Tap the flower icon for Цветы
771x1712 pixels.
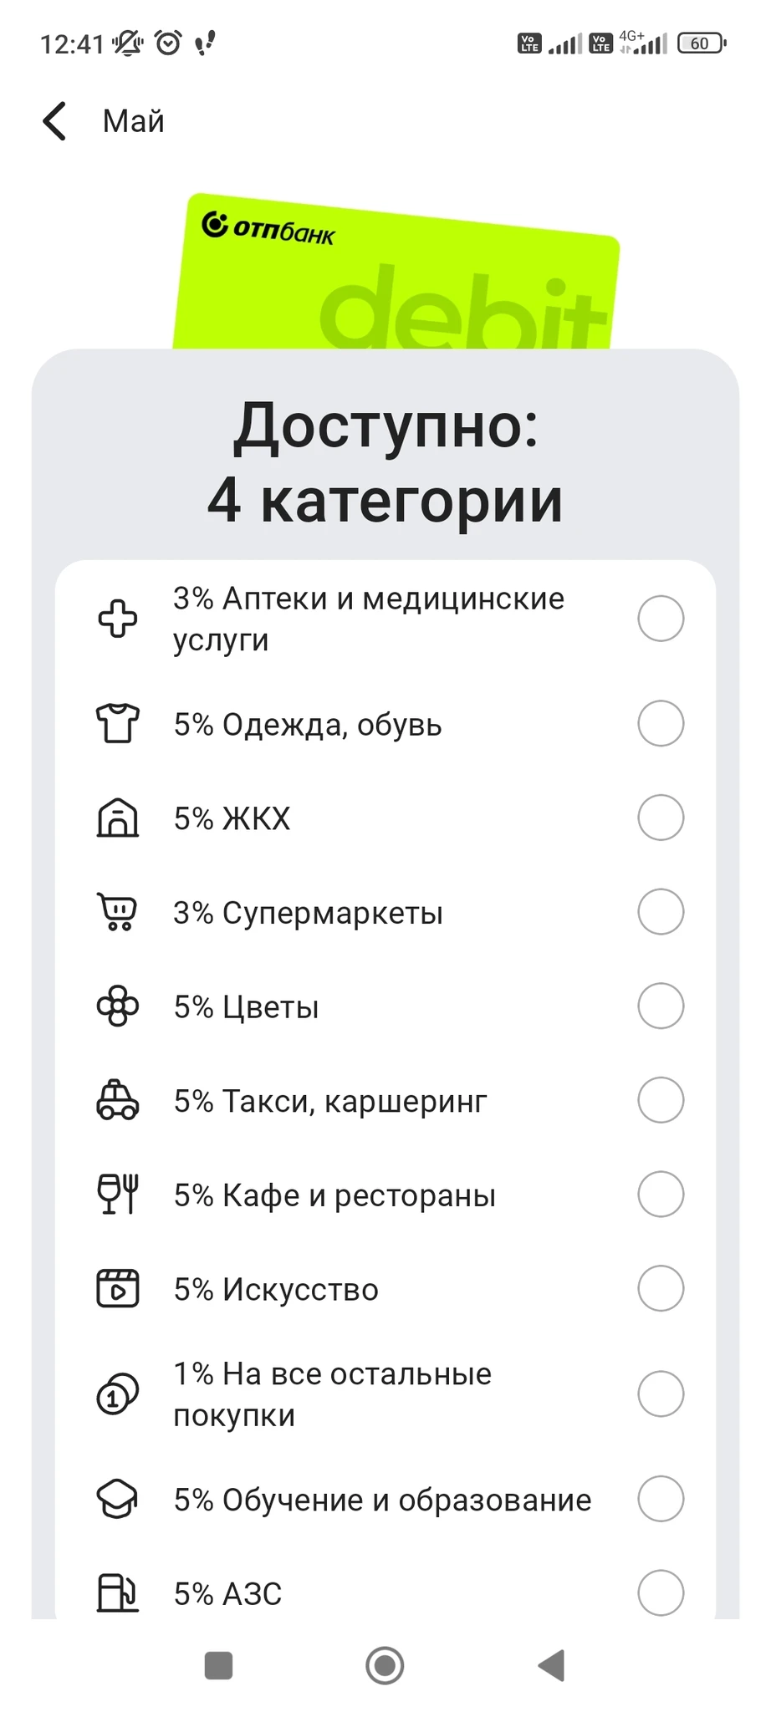[118, 1006]
